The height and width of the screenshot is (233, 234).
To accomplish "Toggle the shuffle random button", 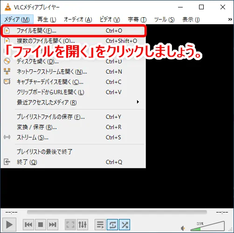I will (124, 225).
